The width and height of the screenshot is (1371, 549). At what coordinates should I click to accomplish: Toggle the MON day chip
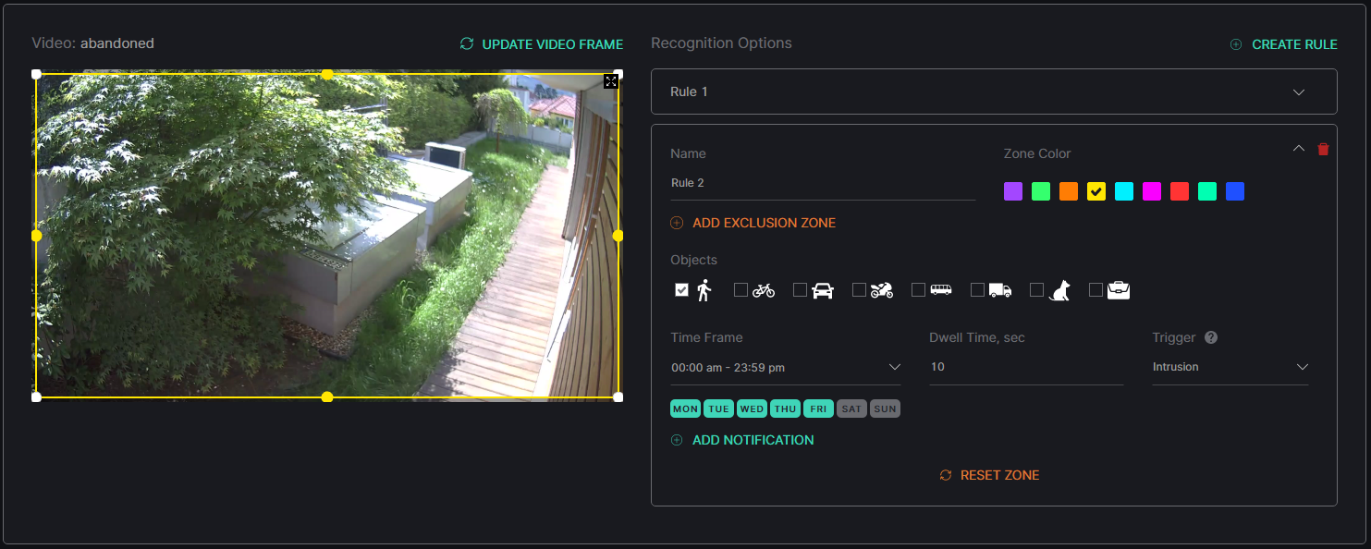(x=686, y=409)
